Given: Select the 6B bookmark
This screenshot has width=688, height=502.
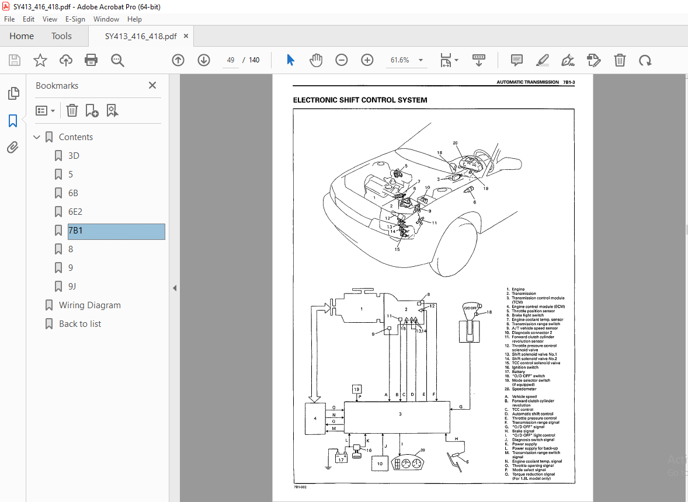Looking at the screenshot, I should point(73,193).
